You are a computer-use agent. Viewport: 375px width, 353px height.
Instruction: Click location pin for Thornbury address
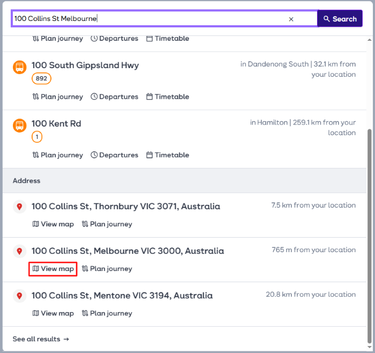(x=20, y=207)
